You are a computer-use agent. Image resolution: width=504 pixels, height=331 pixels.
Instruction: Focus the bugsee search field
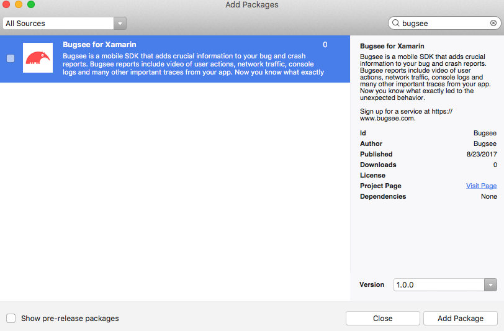point(444,23)
